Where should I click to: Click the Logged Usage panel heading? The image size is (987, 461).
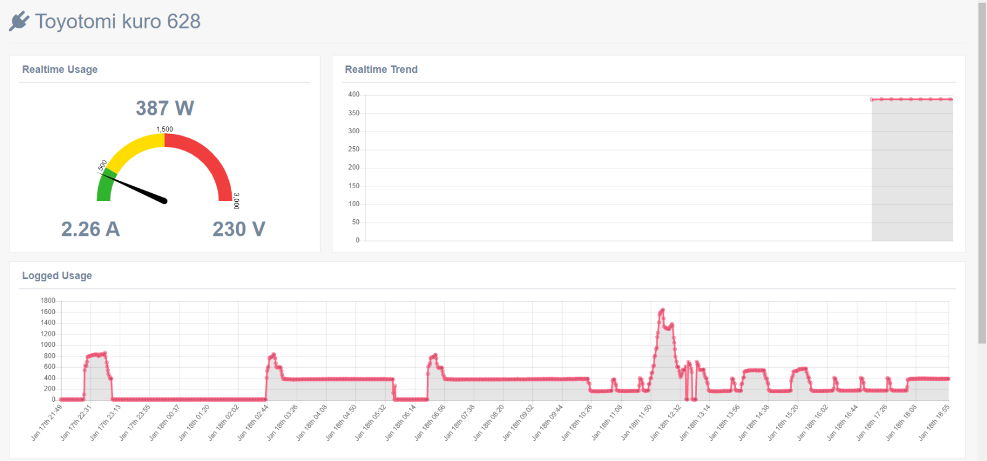tap(57, 275)
